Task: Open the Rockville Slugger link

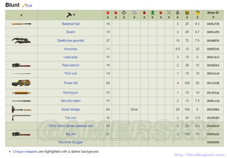Action: coord(71,142)
